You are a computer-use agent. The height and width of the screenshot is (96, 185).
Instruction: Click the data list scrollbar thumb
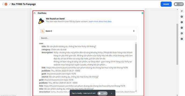(136, 61)
